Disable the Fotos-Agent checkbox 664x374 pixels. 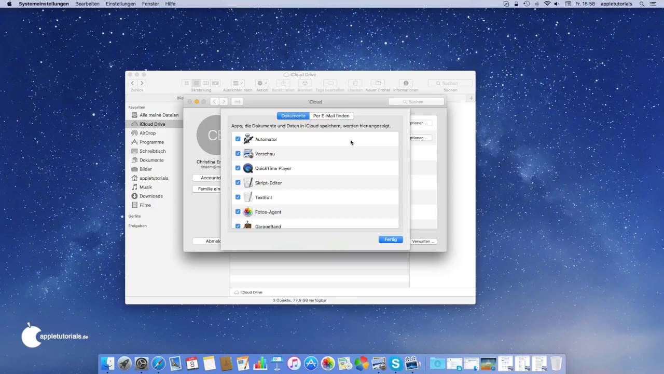coord(238,212)
